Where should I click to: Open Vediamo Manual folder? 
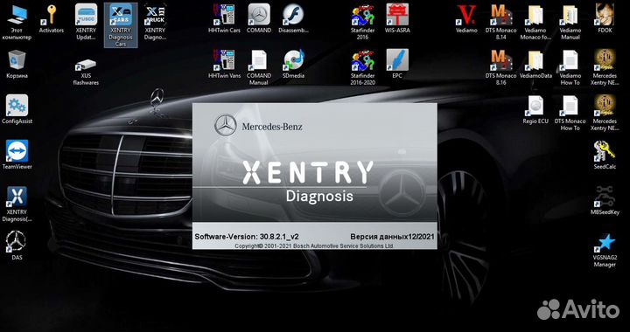tap(570, 23)
